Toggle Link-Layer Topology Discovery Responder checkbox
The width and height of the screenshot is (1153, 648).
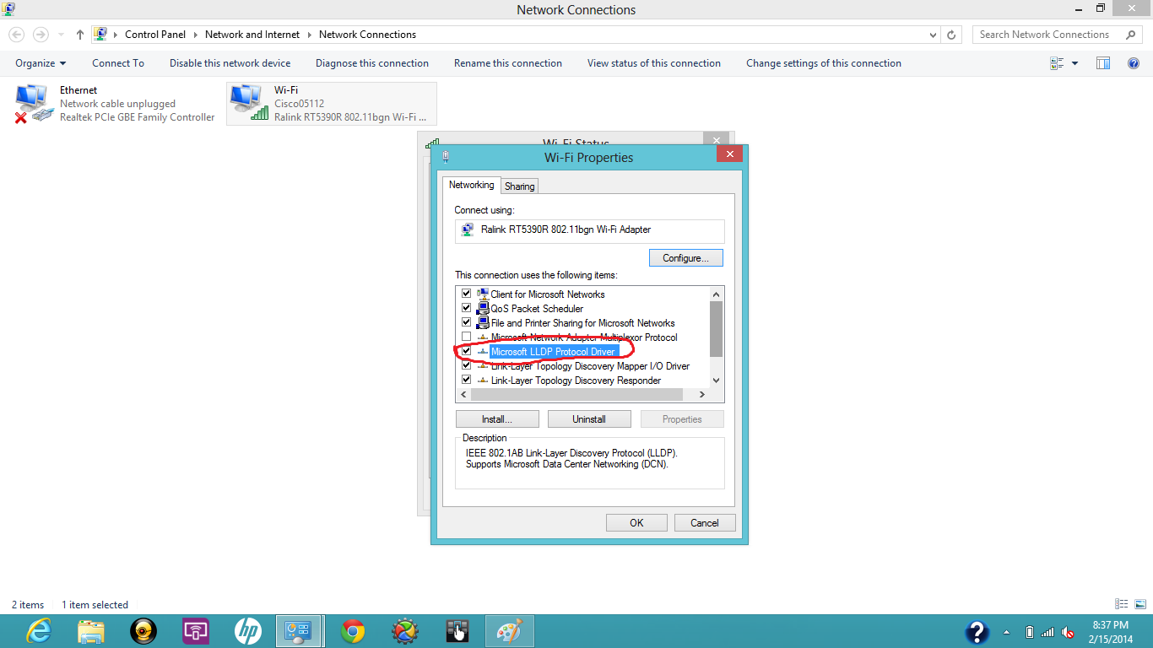click(466, 380)
